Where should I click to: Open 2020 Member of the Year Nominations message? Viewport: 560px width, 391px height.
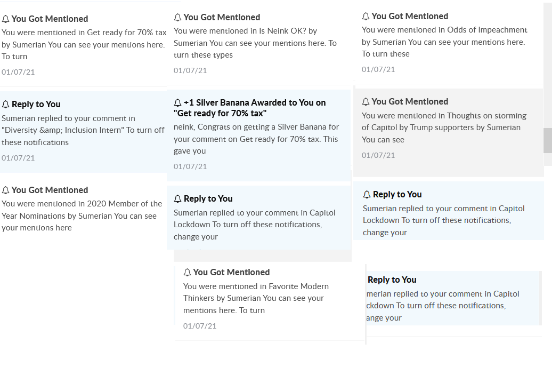pos(82,216)
